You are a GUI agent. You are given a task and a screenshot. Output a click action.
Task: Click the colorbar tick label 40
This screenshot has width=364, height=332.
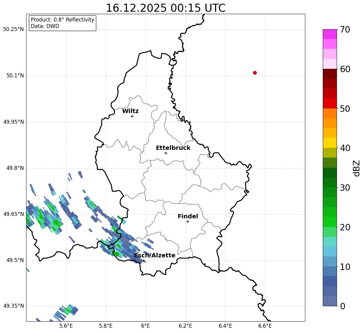[345, 148]
